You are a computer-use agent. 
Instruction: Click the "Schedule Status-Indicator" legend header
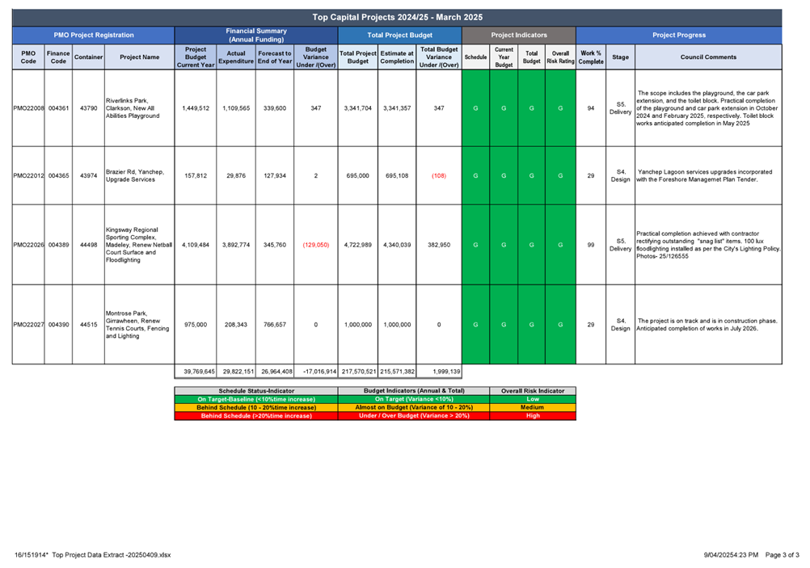(256, 391)
